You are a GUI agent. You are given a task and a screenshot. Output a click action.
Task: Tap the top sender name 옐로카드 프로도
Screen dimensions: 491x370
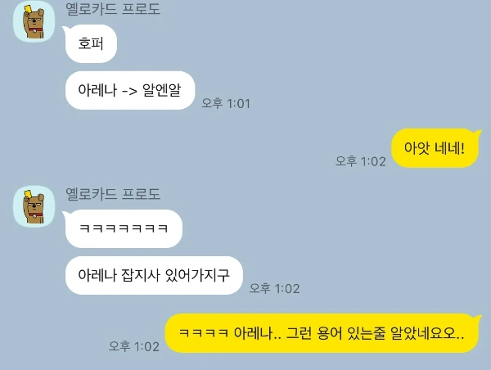(113, 9)
